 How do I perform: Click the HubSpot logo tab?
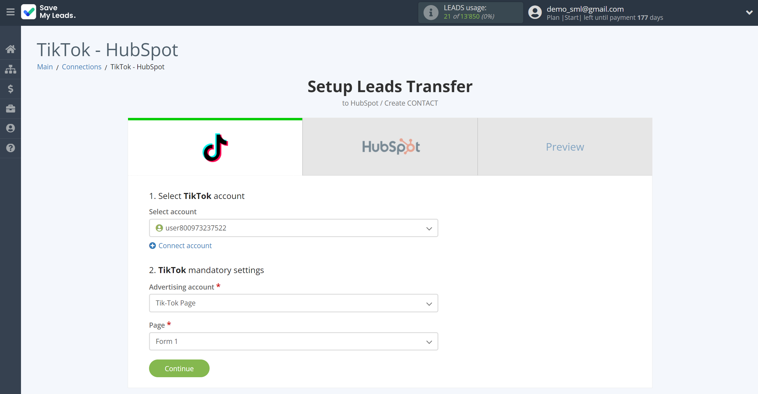[x=390, y=147]
